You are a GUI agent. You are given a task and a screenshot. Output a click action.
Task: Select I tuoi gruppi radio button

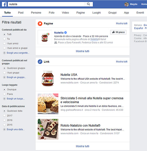click(4, 73)
